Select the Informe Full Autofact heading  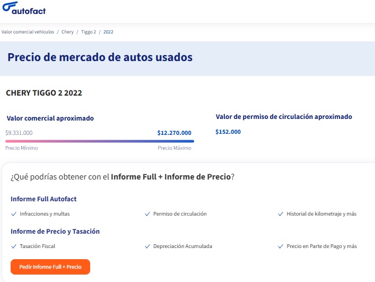click(43, 199)
